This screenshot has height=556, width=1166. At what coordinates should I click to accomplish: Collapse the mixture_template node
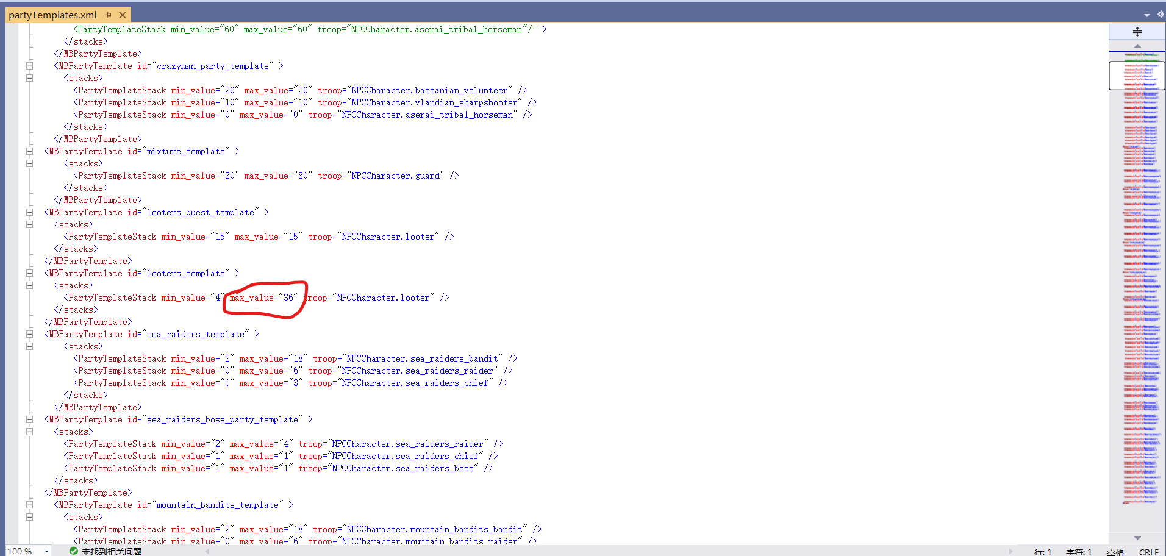[29, 151]
